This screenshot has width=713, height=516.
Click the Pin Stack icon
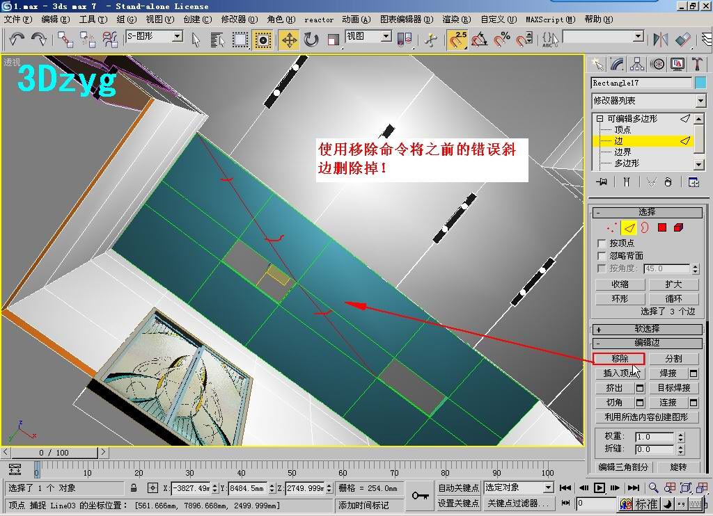click(602, 182)
